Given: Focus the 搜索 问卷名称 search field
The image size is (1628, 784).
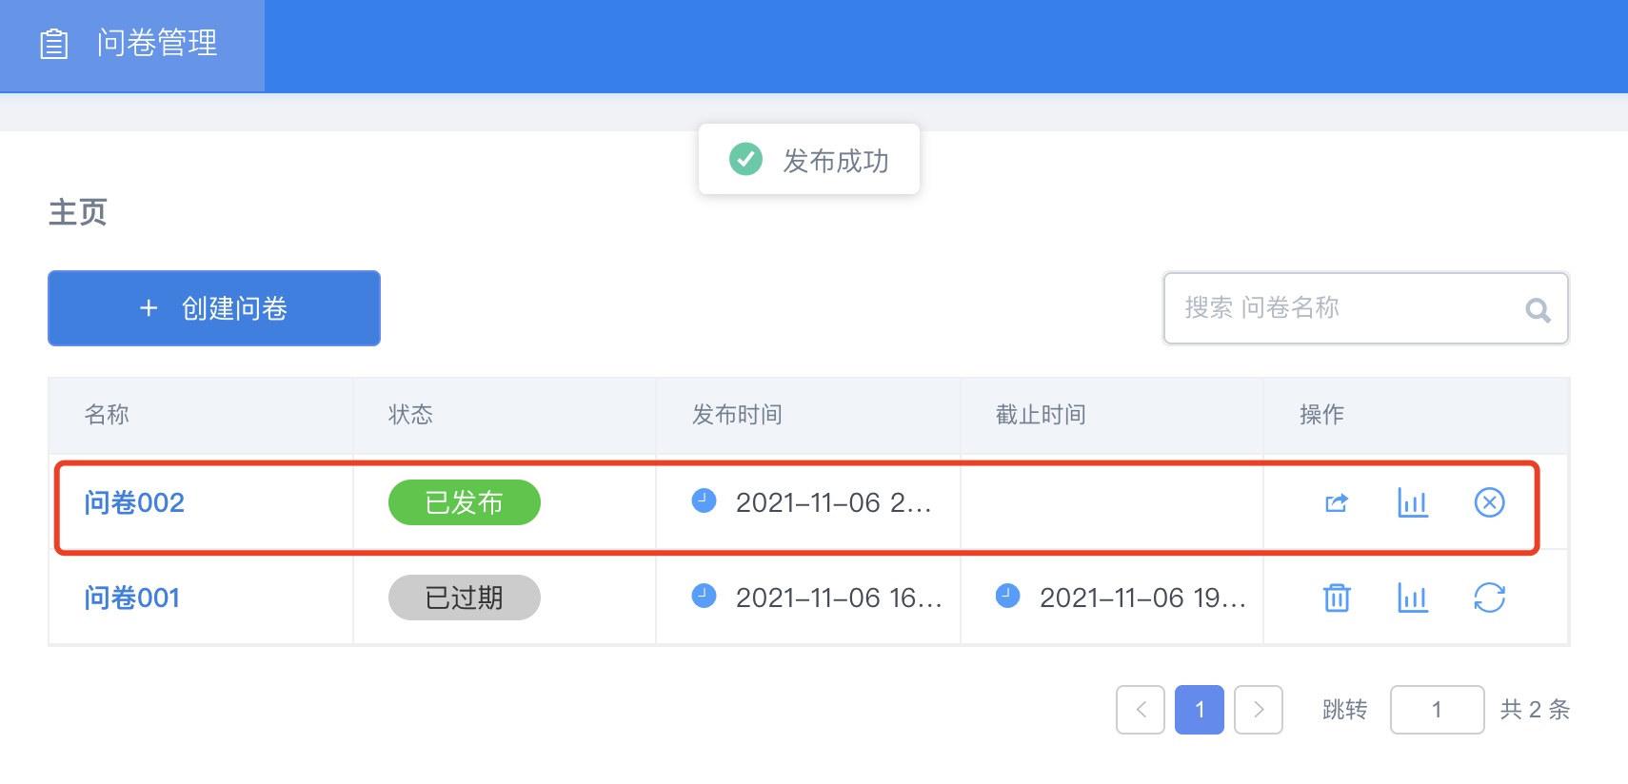Looking at the screenshot, I should tap(1342, 308).
